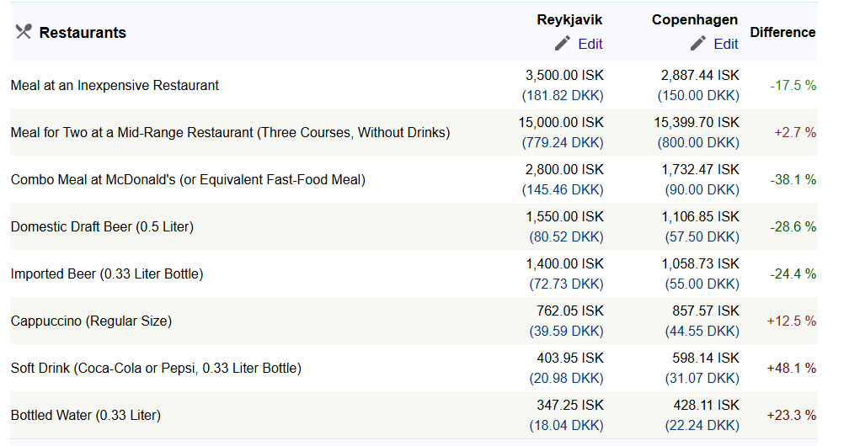Click the 857.57 ISK price
The height and width of the screenshot is (446, 849).
pos(706,311)
